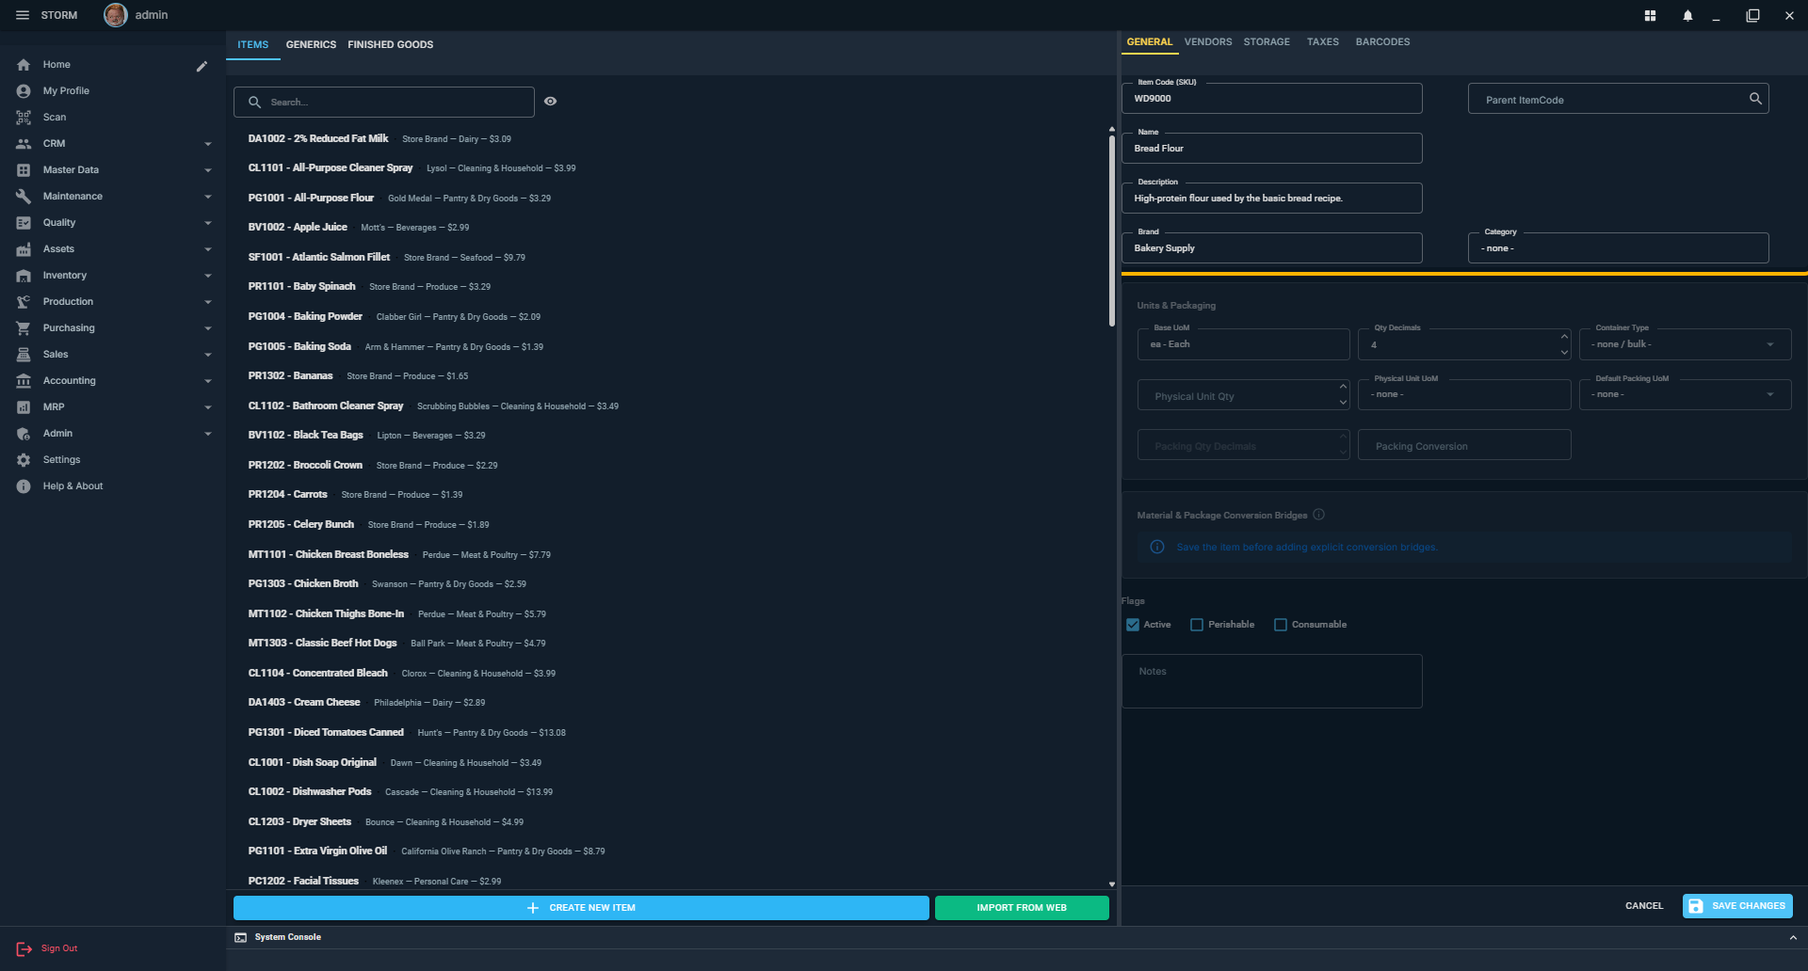This screenshot has width=1808, height=971.
Task: Check the Consumable checkbox
Action: [1280, 625]
